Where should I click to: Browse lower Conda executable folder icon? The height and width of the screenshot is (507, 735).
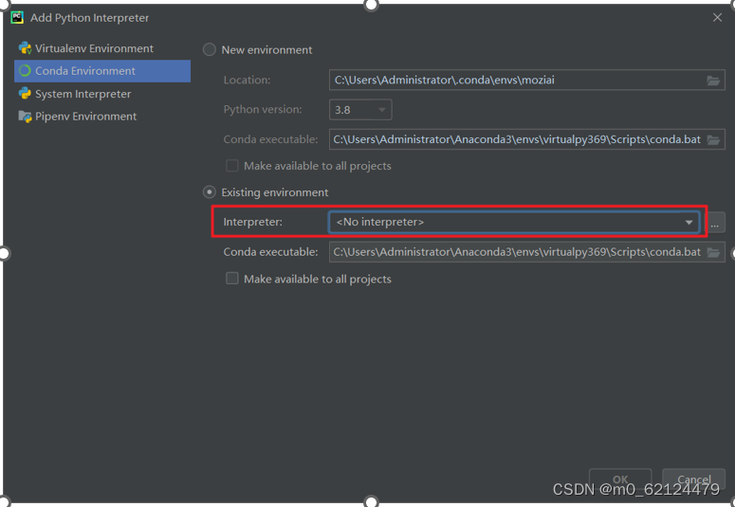[x=713, y=252]
